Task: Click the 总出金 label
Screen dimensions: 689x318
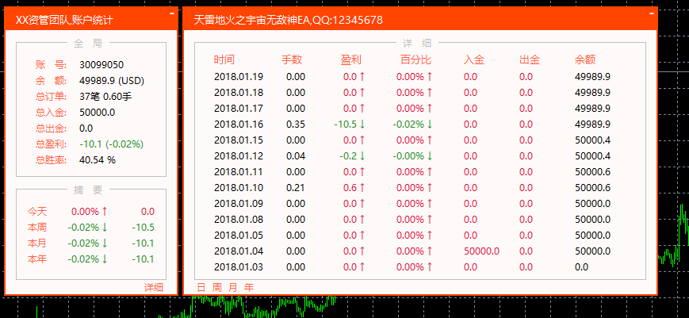Action: point(51,128)
